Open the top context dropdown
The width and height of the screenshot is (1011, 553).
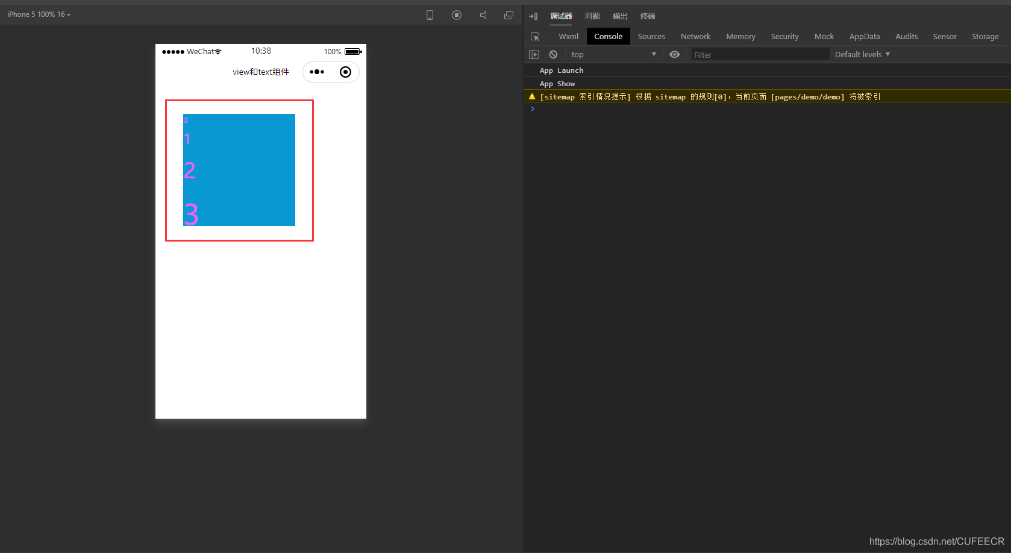tap(613, 54)
